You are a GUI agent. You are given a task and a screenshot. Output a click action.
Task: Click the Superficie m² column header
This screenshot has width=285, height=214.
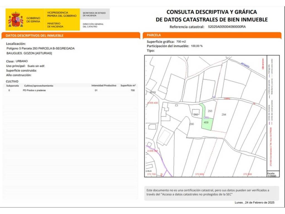tap(128, 86)
